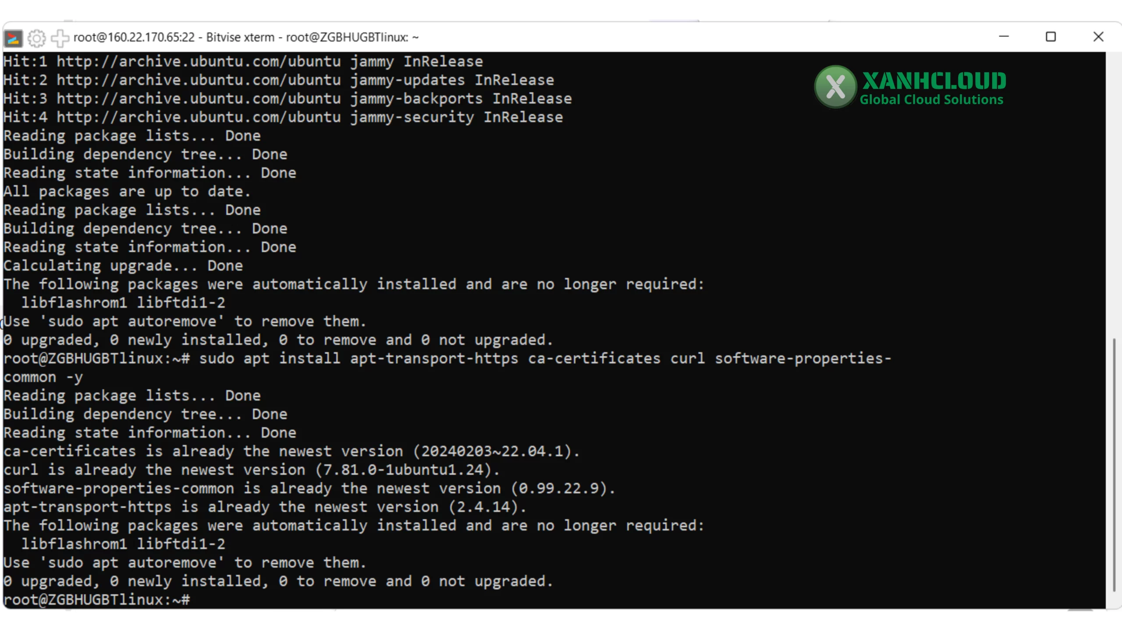Click the line ending 'jammy-backports InRelease'
Image resolution: width=1122 pixels, height=631 pixels.
[288, 99]
